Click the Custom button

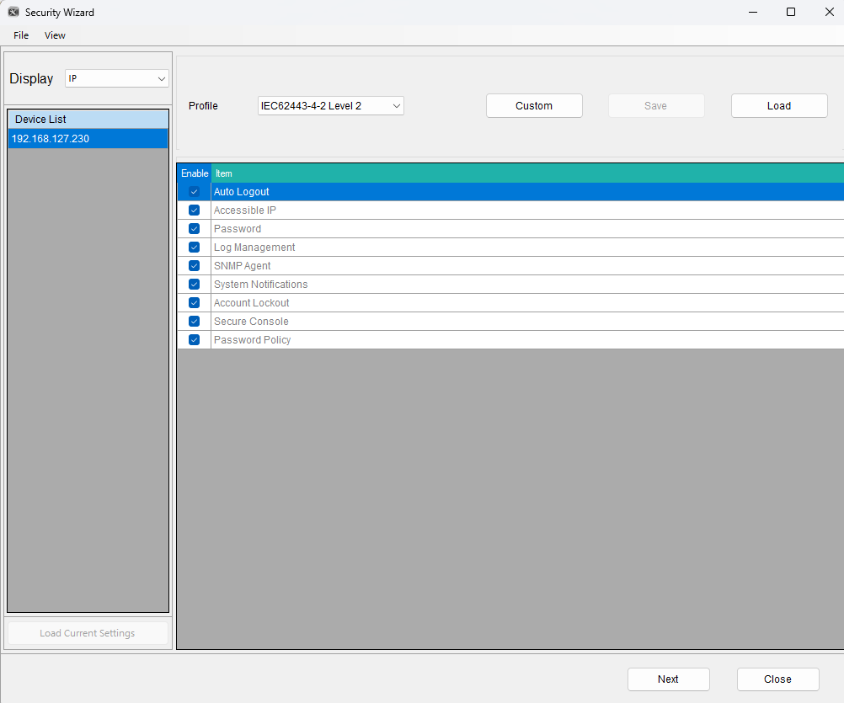click(534, 105)
